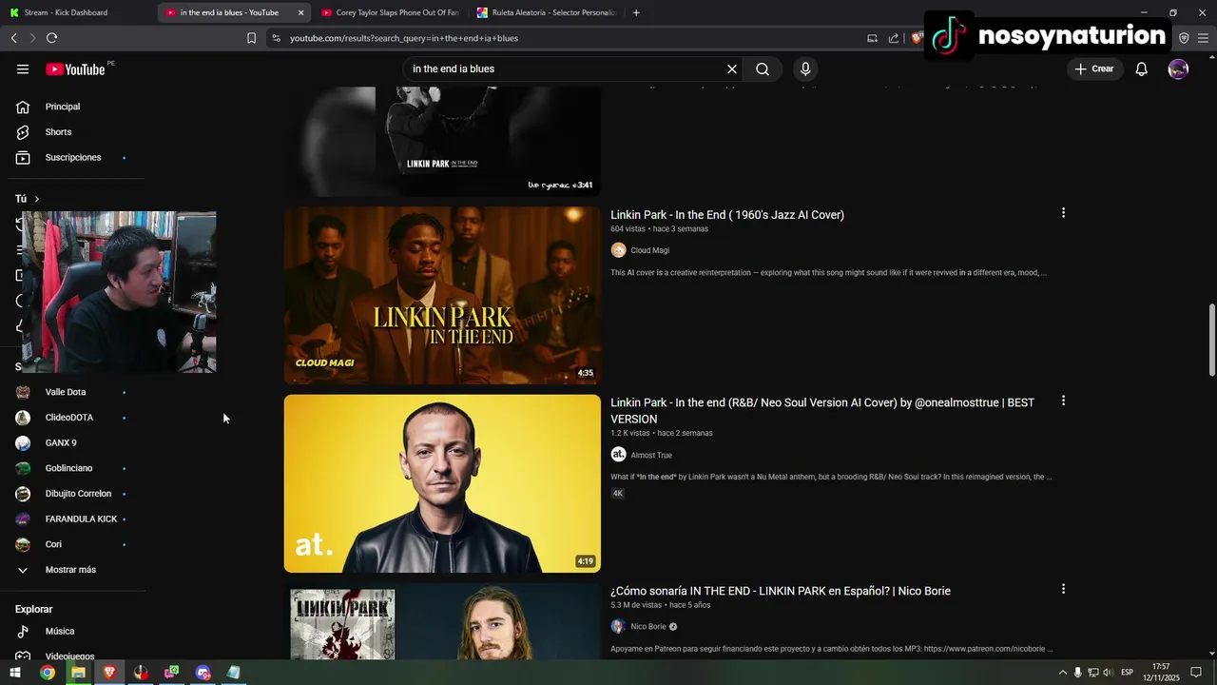Image resolution: width=1217 pixels, height=685 pixels.
Task: Open the browser main menu icon
Action: point(1203,38)
